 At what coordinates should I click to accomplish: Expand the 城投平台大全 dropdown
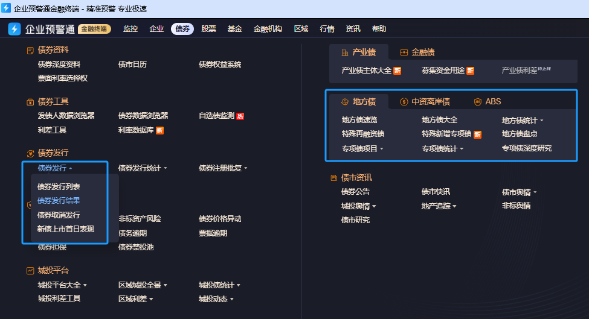(62, 285)
